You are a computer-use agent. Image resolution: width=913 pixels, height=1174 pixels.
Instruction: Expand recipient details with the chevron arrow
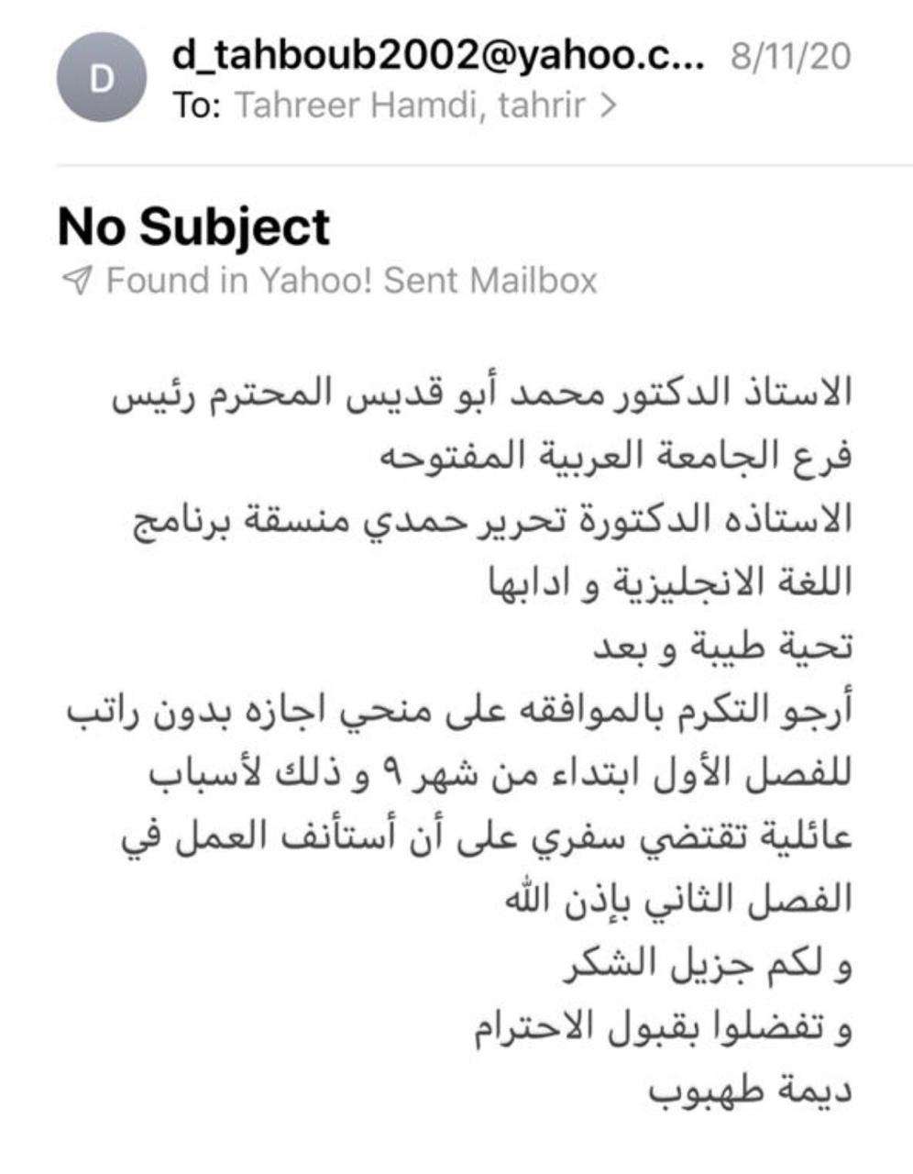point(606,105)
